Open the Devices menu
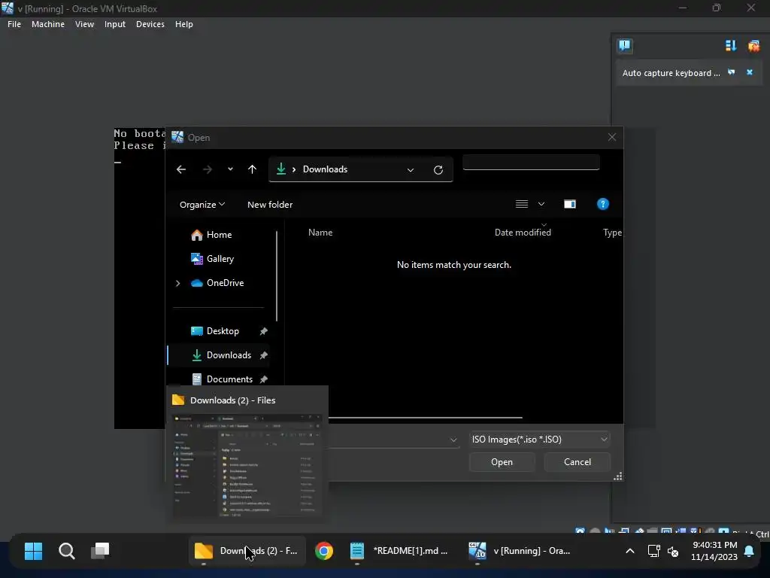This screenshot has width=770, height=578. (x=150, y=24)
